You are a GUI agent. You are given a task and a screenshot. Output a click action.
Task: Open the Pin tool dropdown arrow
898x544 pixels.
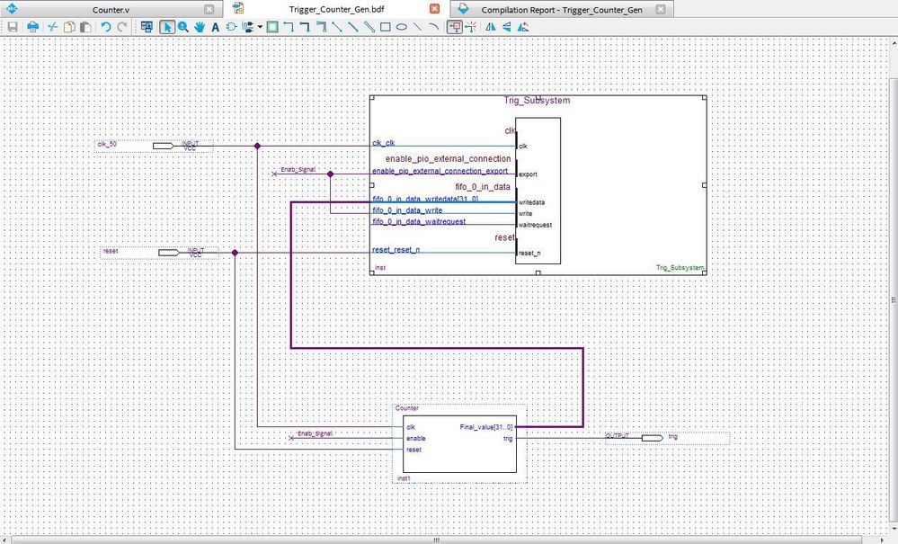coord(259,27)
